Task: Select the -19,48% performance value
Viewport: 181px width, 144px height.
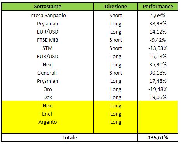Action: tap(158, 89)
